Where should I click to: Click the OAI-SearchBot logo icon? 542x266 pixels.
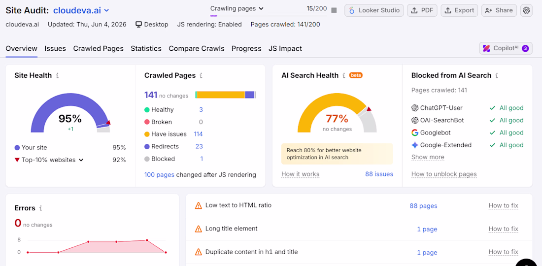415,120
